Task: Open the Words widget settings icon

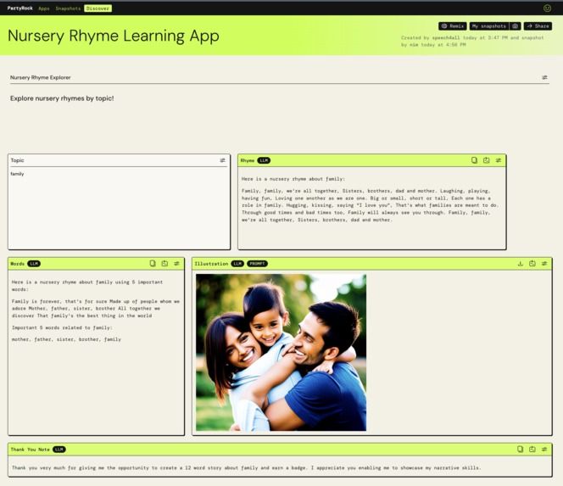Action: [176, 263]
